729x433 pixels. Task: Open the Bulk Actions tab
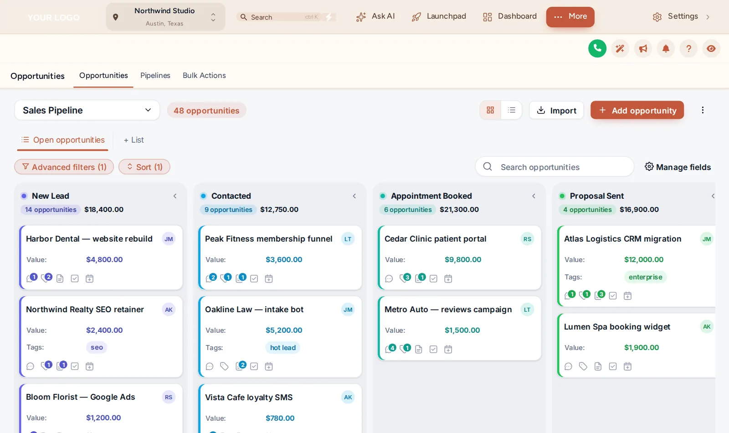pos(204,76)
